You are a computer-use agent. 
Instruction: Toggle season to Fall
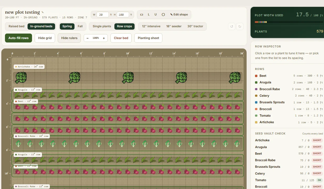point(80,26)
